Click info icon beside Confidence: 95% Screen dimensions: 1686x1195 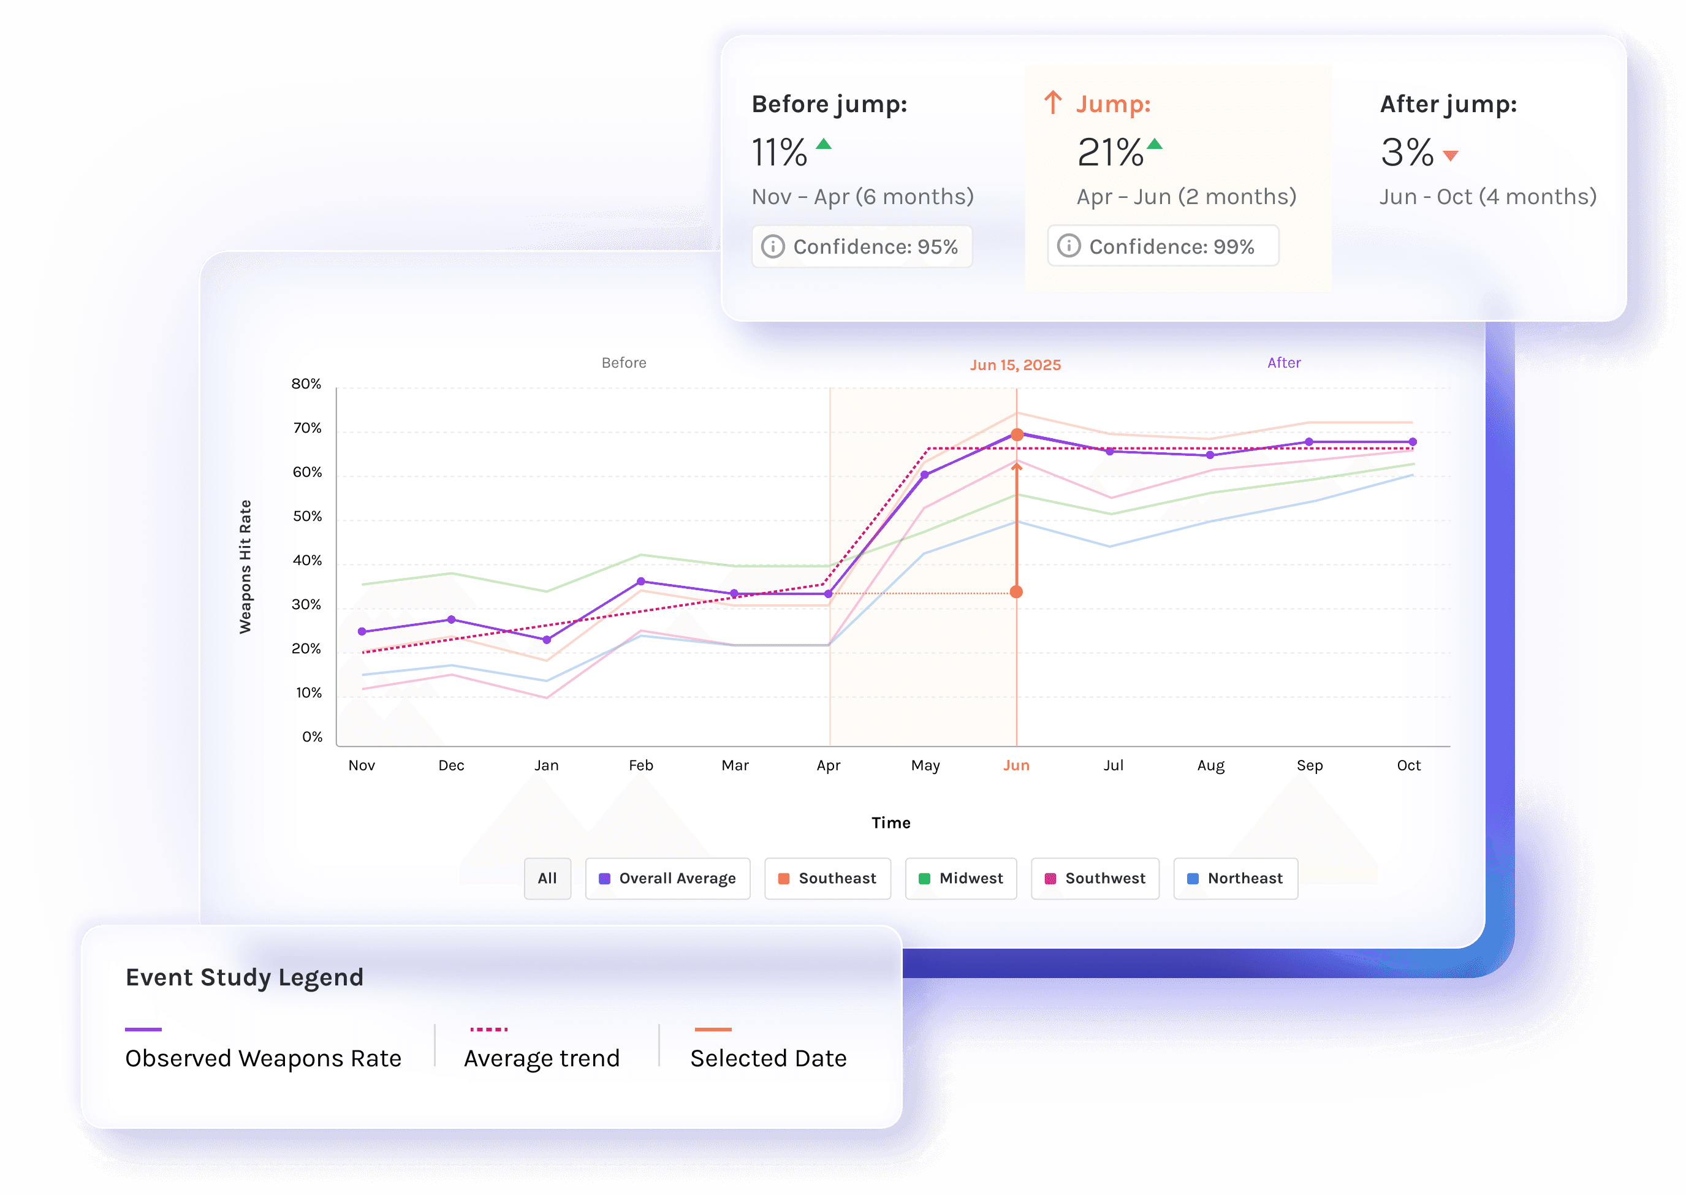tap(773, 246)
